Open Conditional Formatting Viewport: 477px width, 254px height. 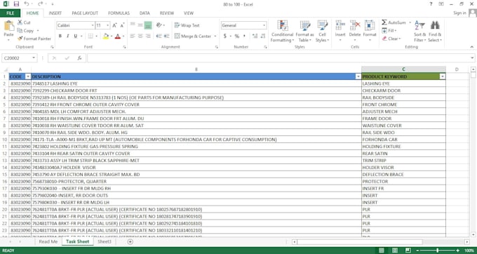(x=282, y=32)
